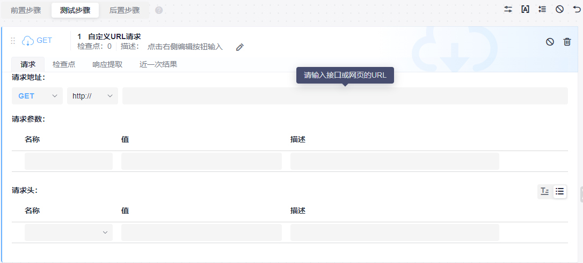Click the 请求参数 名称 input field
Screen dimensions: 583x263
[x=69, y=161]
